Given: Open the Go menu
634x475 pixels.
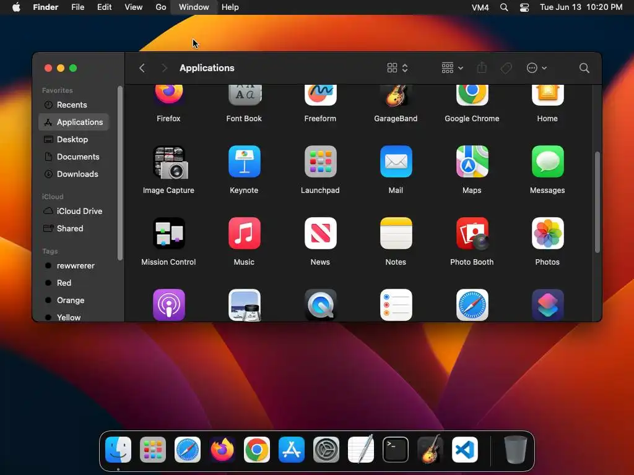Looking at the screenshot, I should 161,7.
